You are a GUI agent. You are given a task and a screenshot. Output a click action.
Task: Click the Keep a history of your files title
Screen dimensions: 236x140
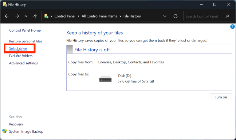pos(95,33)
